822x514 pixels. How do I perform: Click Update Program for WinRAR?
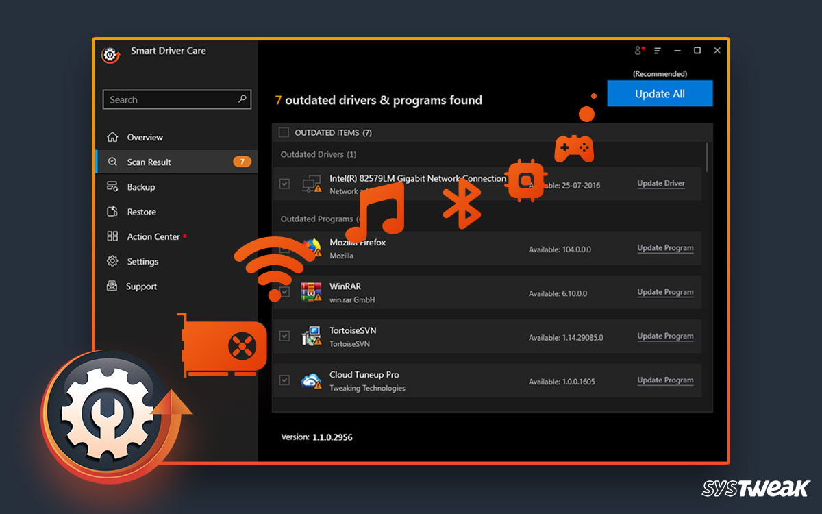[x=665, y=293]
